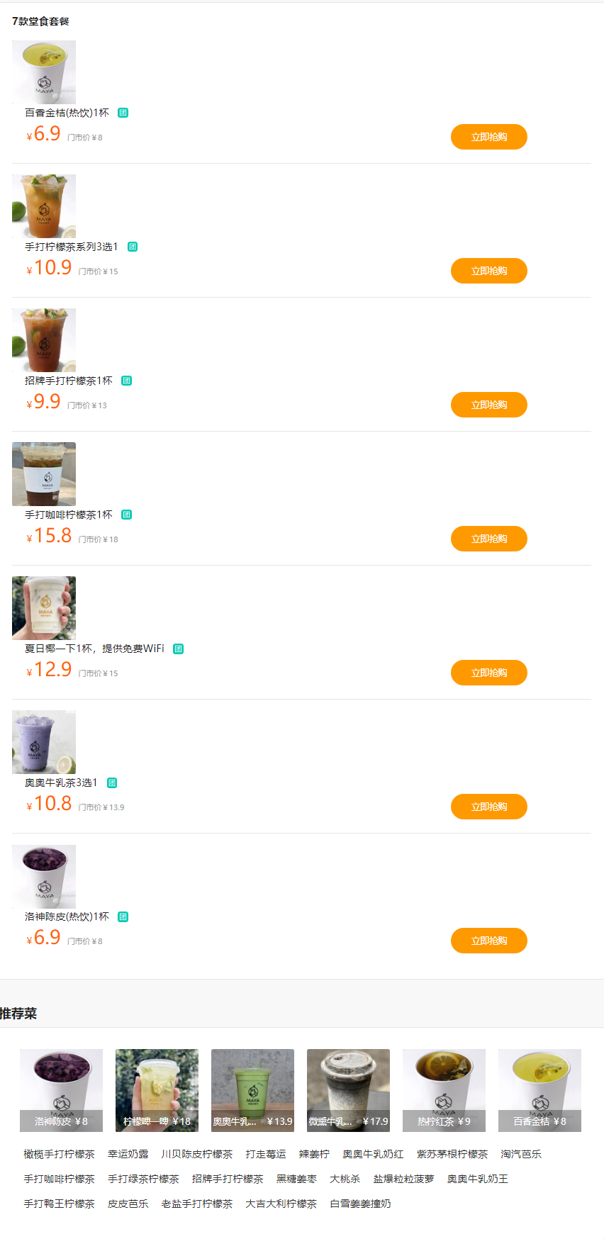
Task: Click the 团 badge beside 奥奥牛乳茶3选1
Action: 112,783
